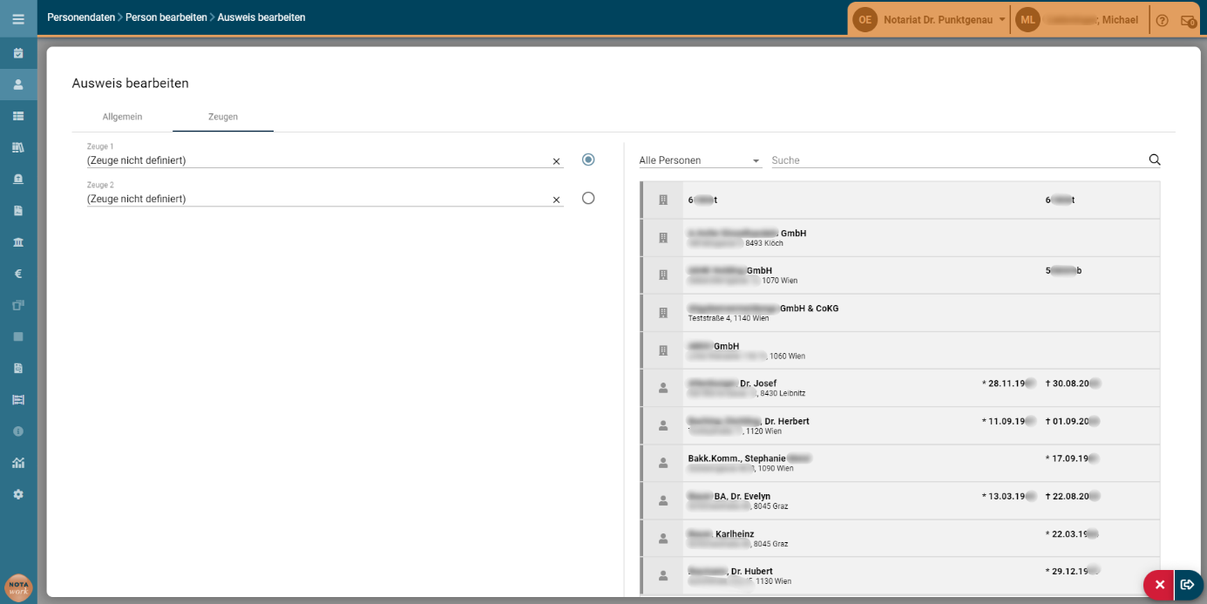Open the mail notifications icon
The height and width of the screenshot is (604, 1207).
click(1188, 21)
